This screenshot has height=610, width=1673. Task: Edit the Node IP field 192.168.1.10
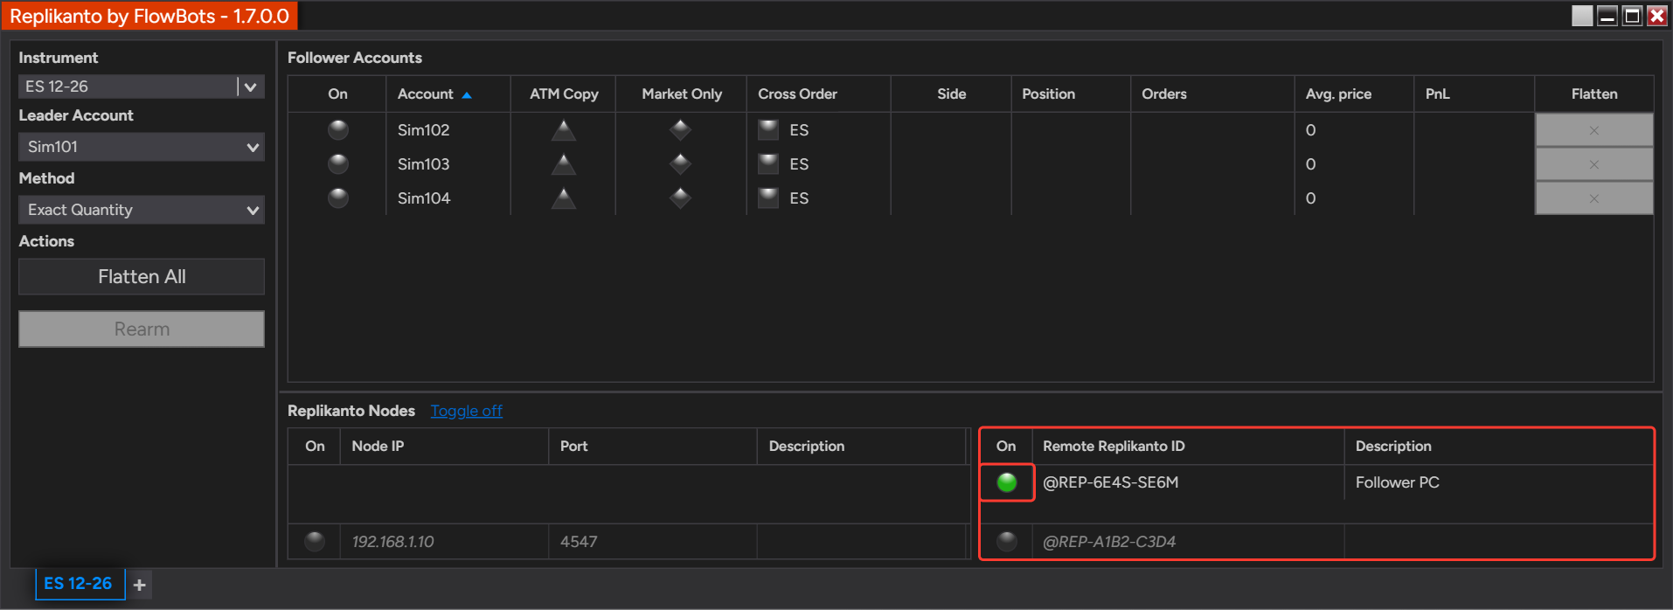pos(444,542)
